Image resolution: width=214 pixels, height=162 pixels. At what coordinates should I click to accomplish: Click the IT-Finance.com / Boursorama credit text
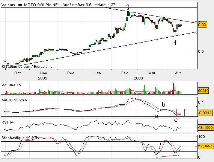(x=27, y=67)
